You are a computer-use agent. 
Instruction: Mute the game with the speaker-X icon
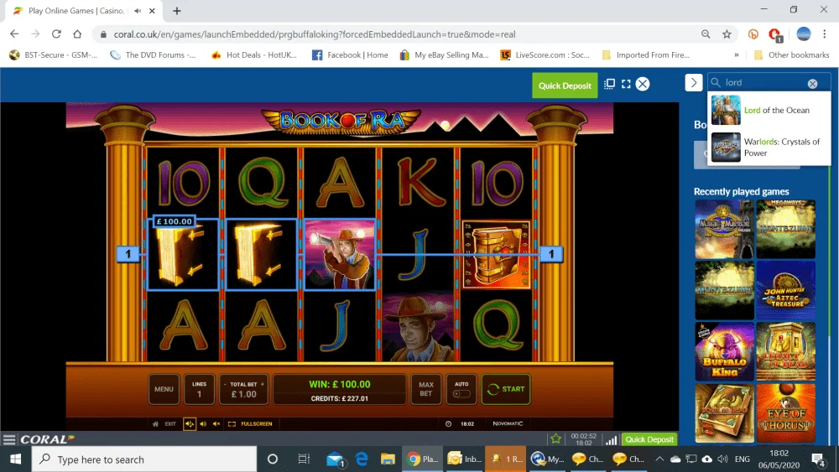(216, 424)
